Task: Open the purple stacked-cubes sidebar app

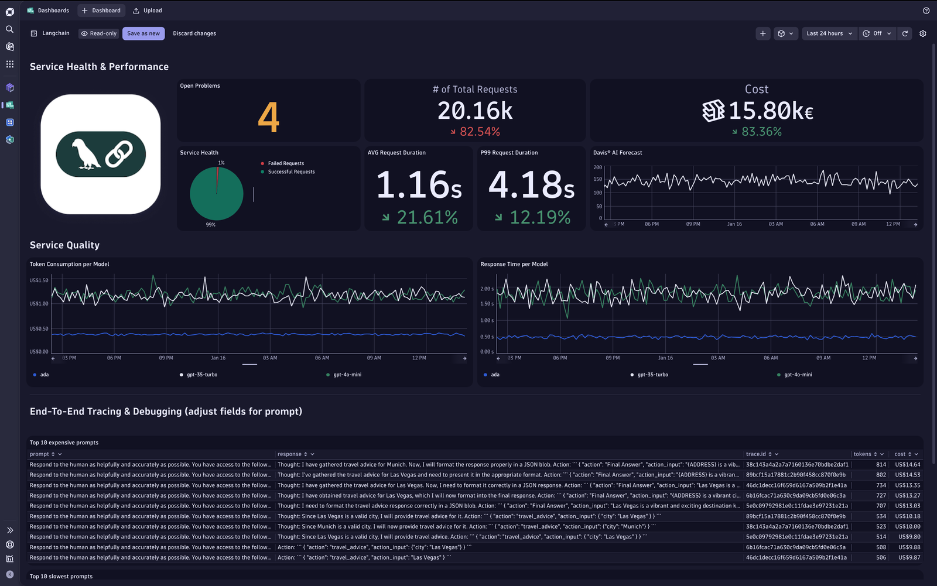Action: coord(9,88)
